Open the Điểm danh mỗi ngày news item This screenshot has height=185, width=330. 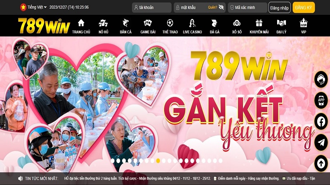[x=246, y=178]
